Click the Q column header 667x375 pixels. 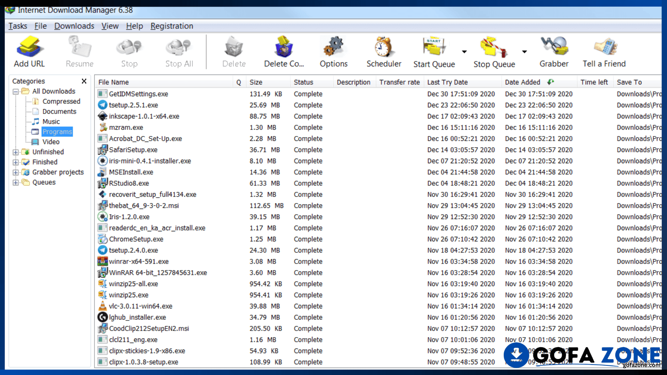239,82
